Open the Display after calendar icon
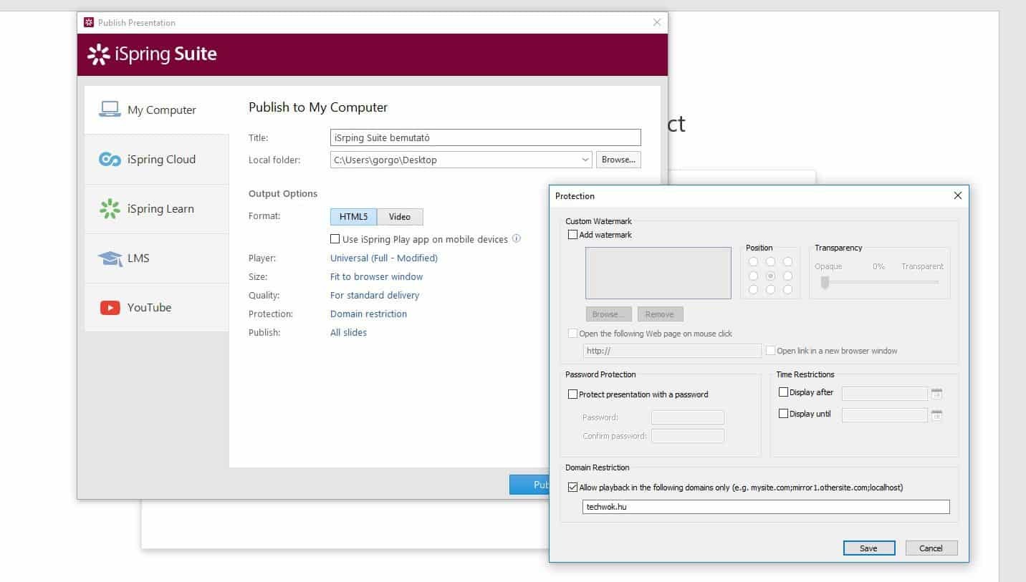The image size is (1026, 582). (936, 393)
